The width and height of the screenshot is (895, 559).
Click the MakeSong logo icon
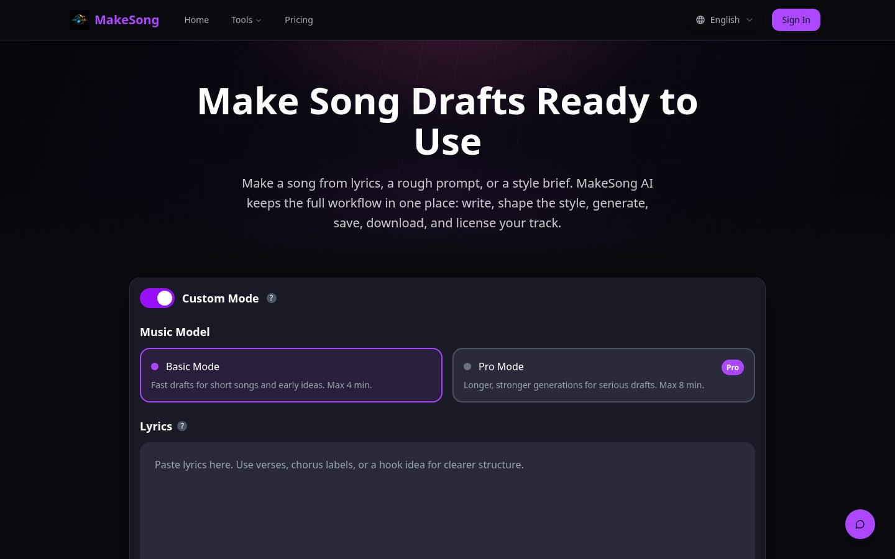[80, 20]
